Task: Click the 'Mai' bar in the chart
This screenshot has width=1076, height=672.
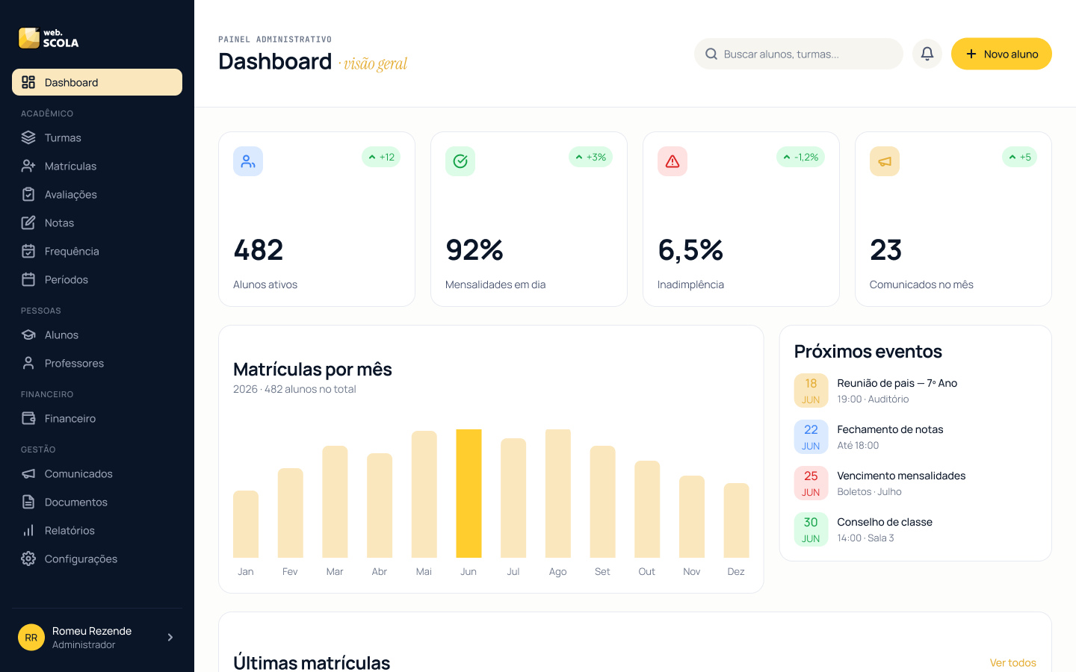Action: [424, 494]
